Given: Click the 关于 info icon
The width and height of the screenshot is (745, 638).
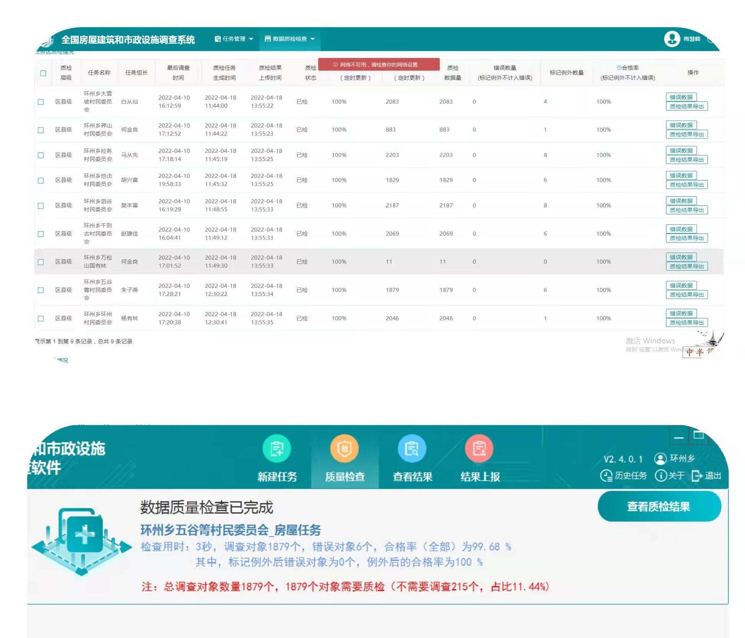Looking at the screenshot, I should 661,476.
